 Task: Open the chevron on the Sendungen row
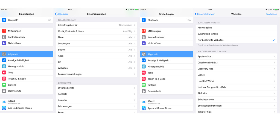[x=135, y=43]
